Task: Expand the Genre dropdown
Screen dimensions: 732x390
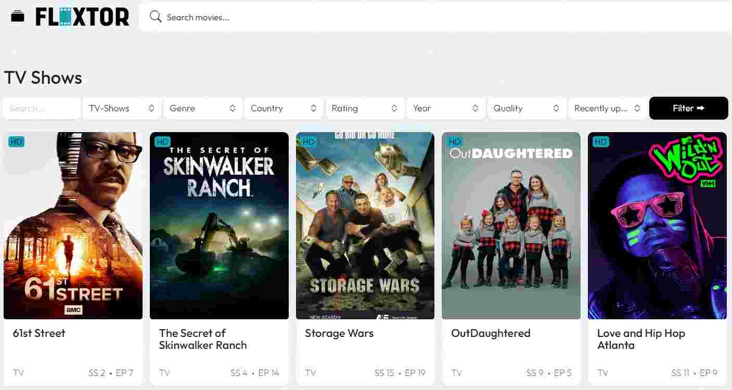Action: pyautogui.click(x=203, y=108)
